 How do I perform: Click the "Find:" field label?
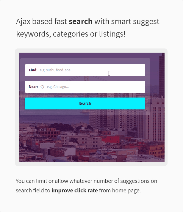pos(33,70)
